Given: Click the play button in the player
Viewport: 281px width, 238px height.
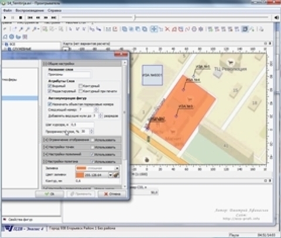Looking at the screenshot, I should pyautogui.click(x=5, y=18).
